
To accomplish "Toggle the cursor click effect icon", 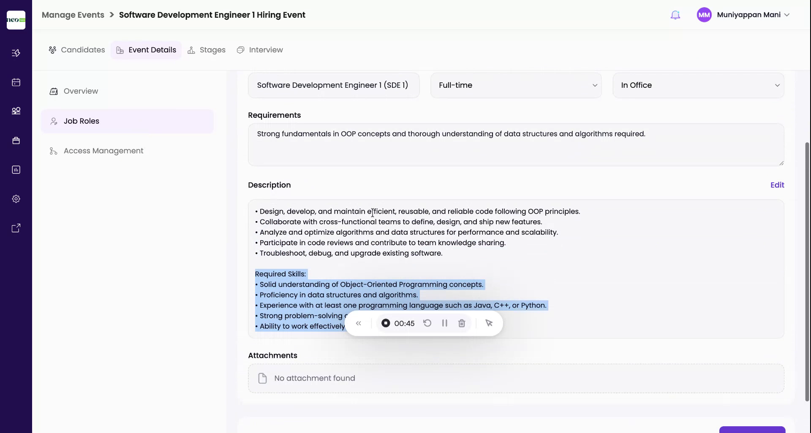I will (489, 323).
